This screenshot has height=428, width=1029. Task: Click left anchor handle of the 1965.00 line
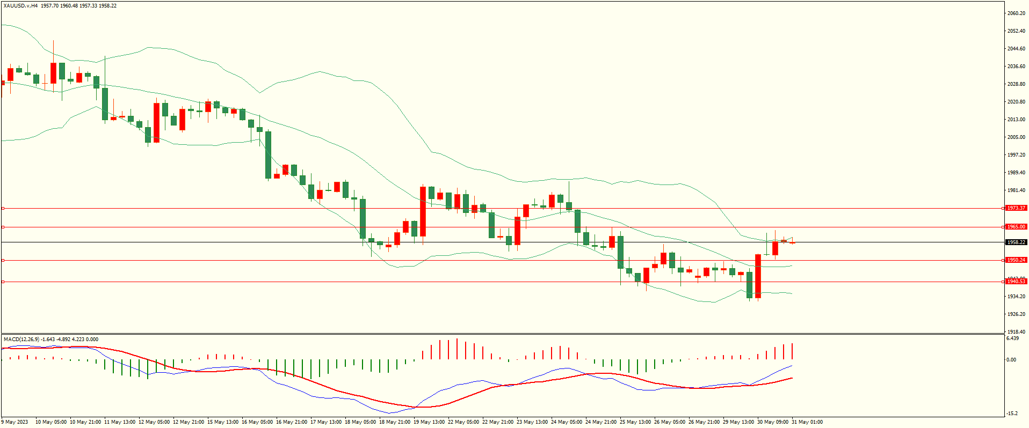3,227
